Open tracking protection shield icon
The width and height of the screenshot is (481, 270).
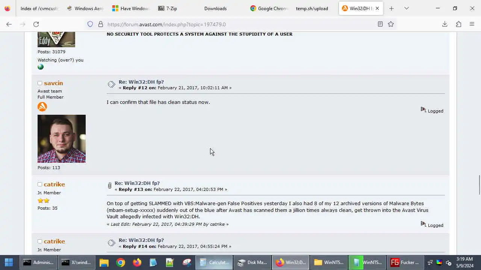90,24
